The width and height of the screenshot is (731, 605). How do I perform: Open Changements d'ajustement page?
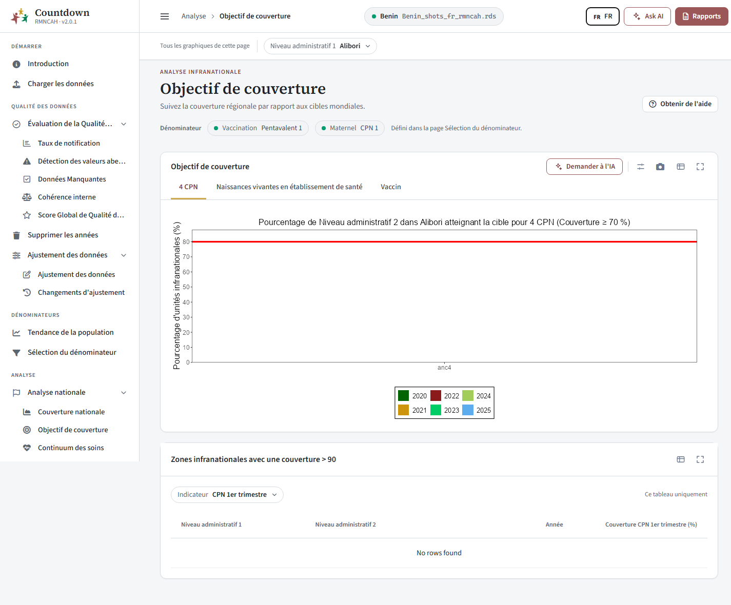pyautogui.click(x=81, y=293)
